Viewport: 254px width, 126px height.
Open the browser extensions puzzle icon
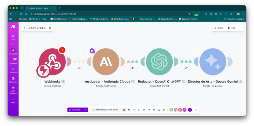coord(231,14)
